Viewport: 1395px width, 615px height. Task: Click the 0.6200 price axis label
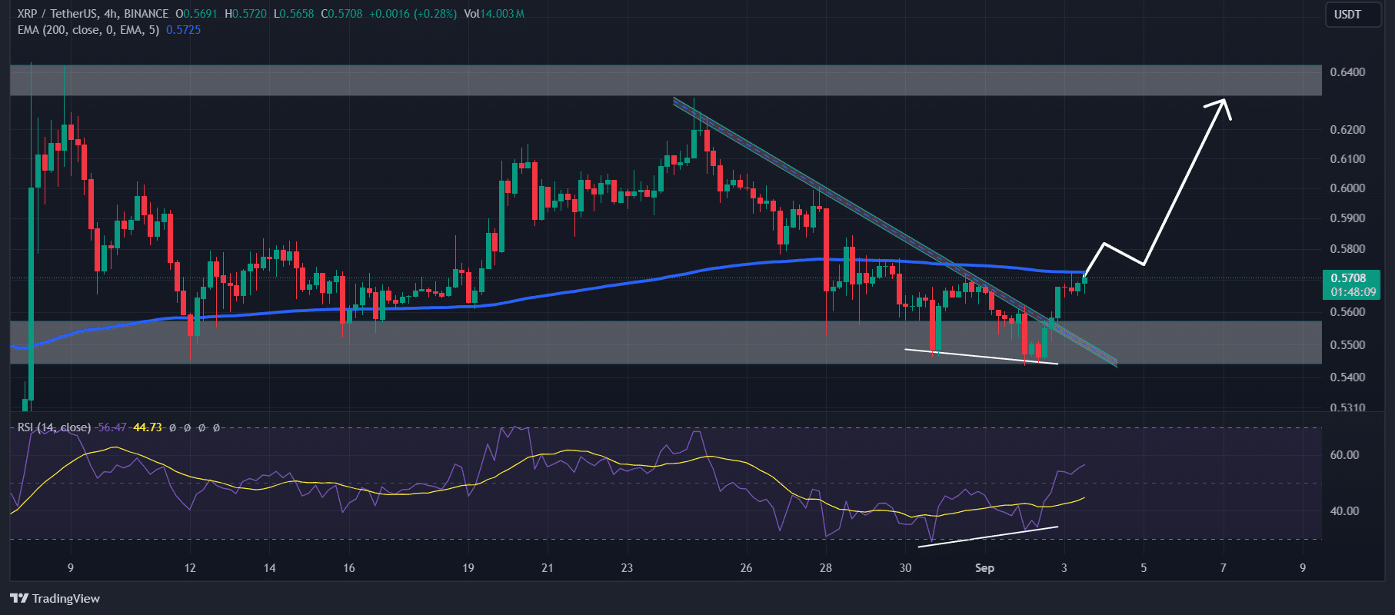coord(1348,130)
